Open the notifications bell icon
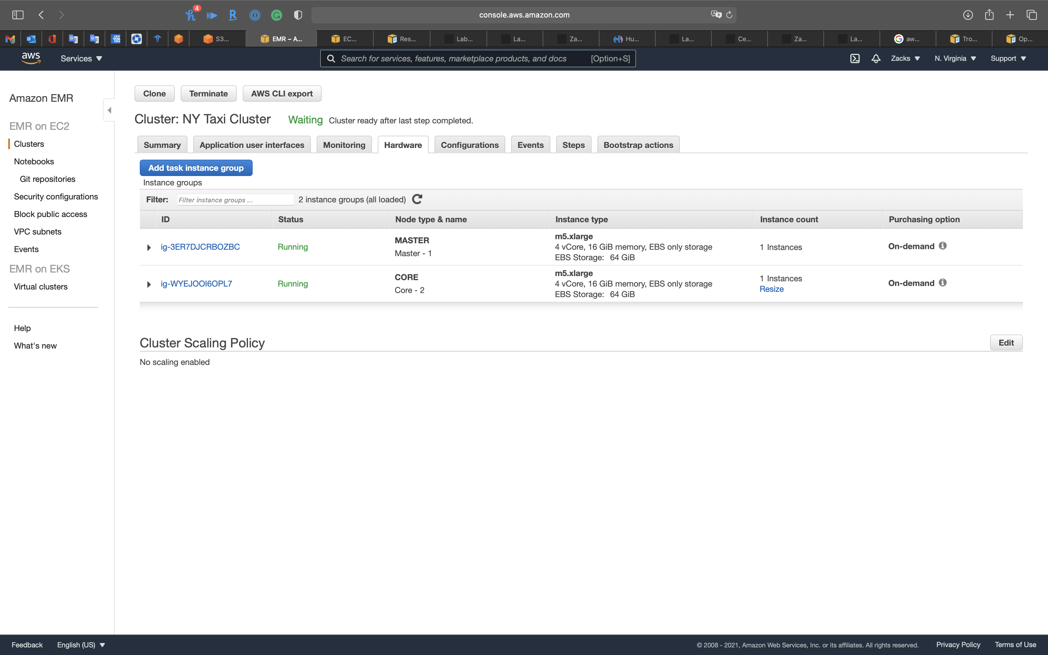 876,58
